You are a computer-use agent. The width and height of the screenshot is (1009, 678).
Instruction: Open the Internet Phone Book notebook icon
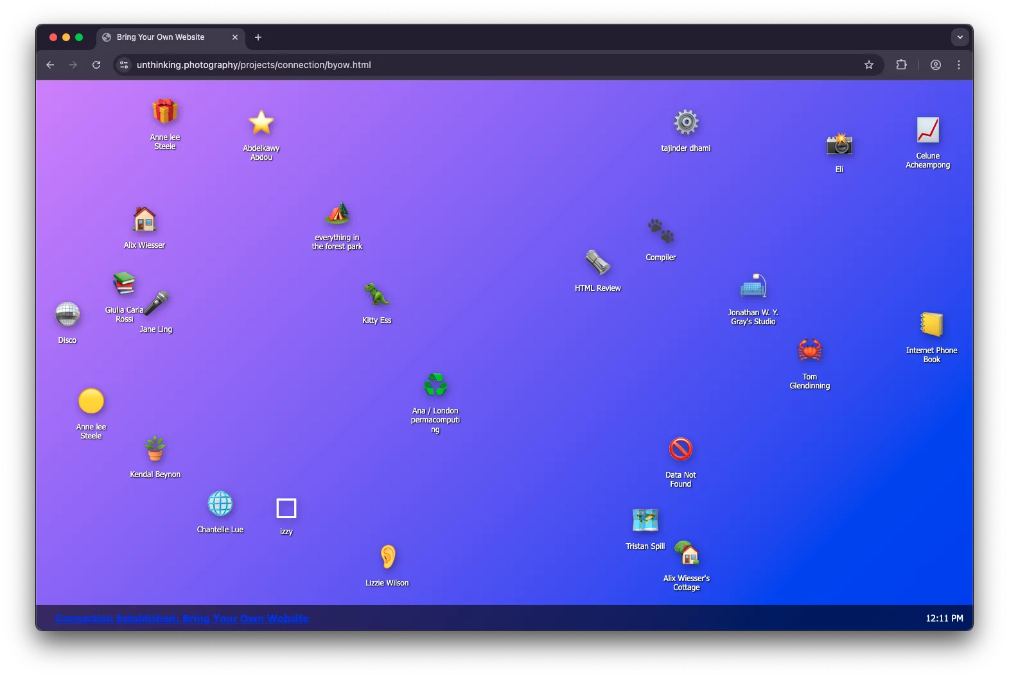tap(932, 324)
